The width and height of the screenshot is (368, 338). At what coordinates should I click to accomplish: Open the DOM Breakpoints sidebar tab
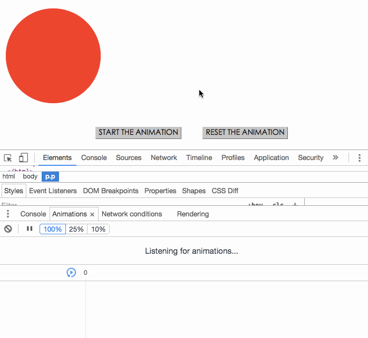tap(111, 191)
